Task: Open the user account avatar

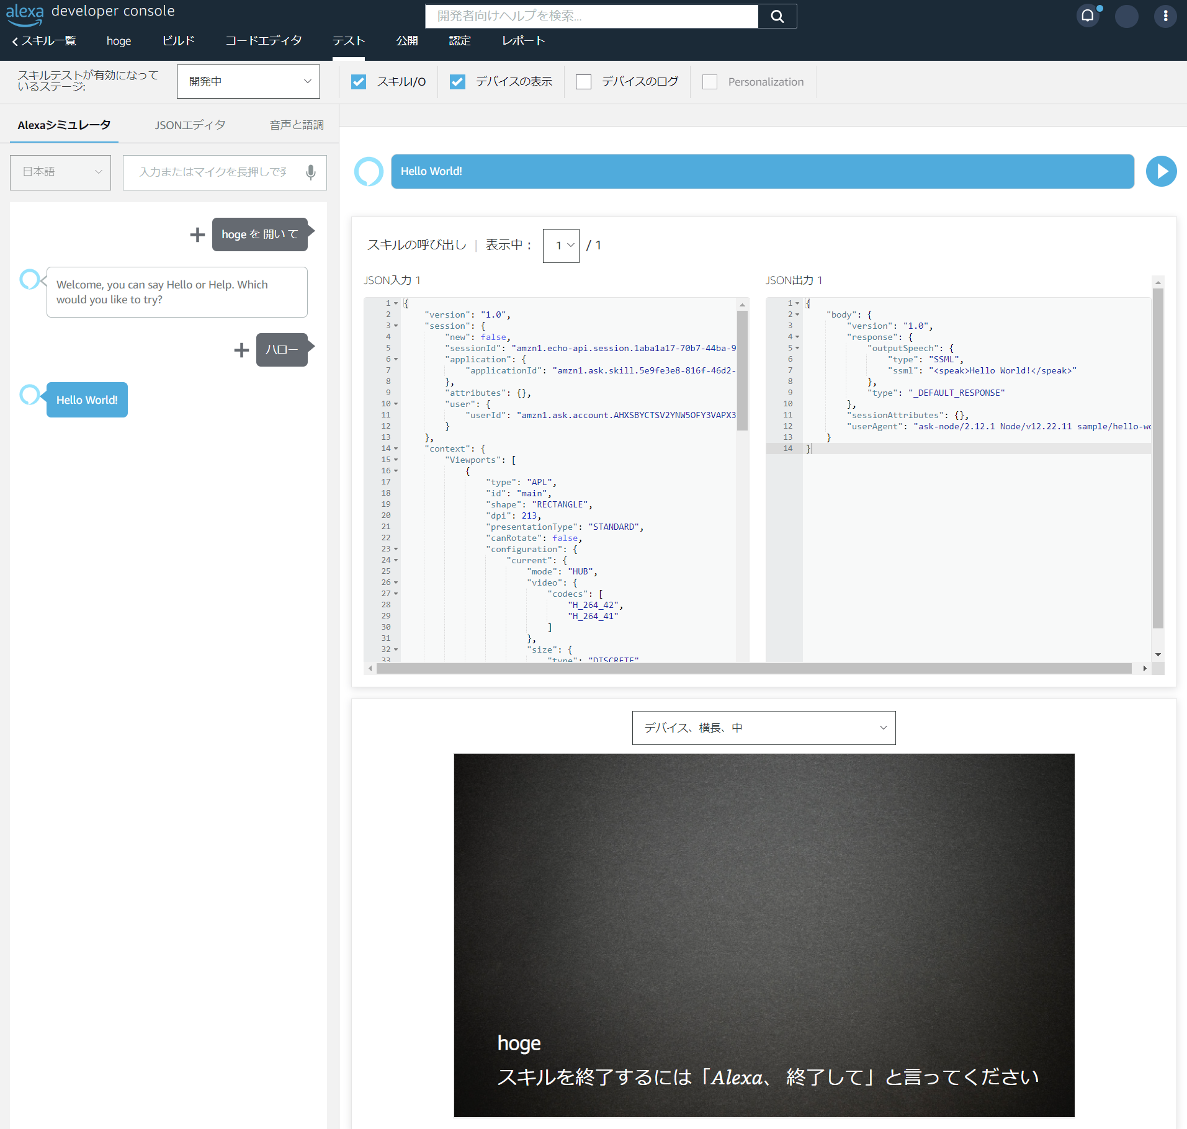Action: tap(1126, 16)
